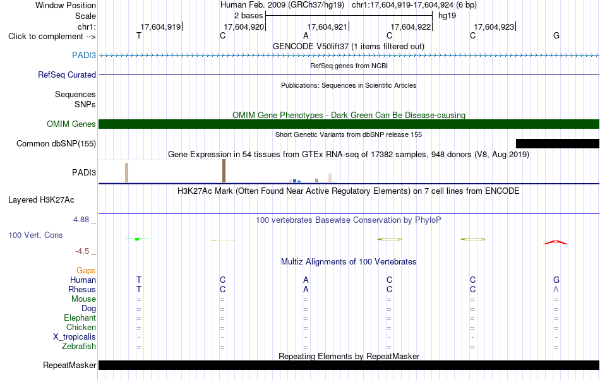The height and width of the screenshot is (380, 600).
Task: Click the Window Position label
Action: tap(66, 6)
